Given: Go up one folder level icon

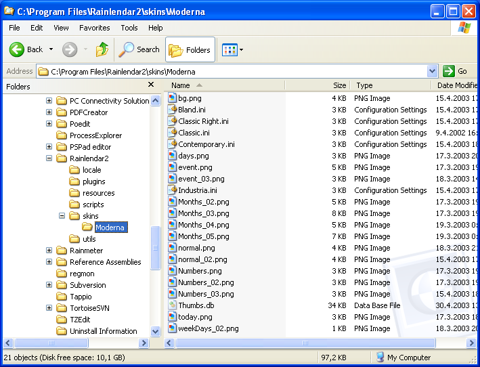Looking at the screenshot, I should click(102, 49).
